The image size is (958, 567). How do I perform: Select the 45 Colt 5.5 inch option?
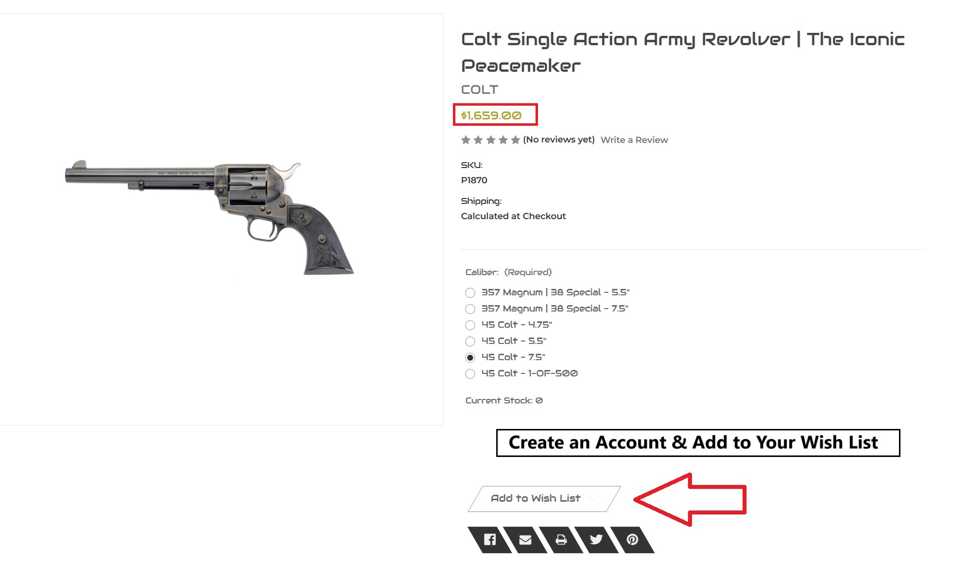(x=470, y=341)
